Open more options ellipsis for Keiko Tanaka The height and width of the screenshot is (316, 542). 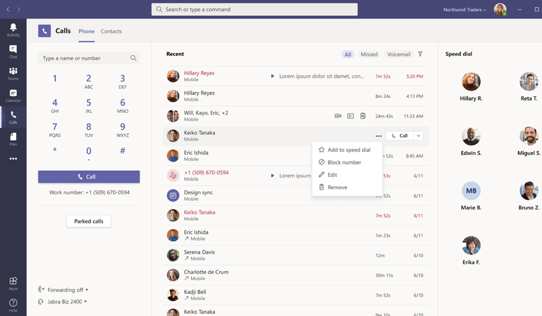(378, 136)
